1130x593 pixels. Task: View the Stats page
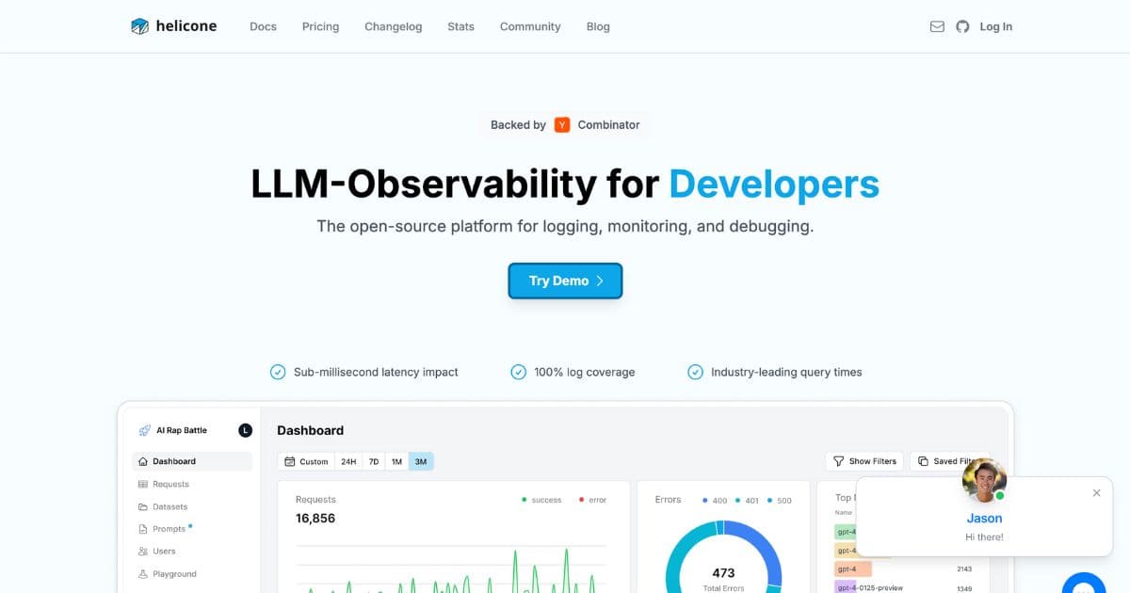[x=460, y=26]
